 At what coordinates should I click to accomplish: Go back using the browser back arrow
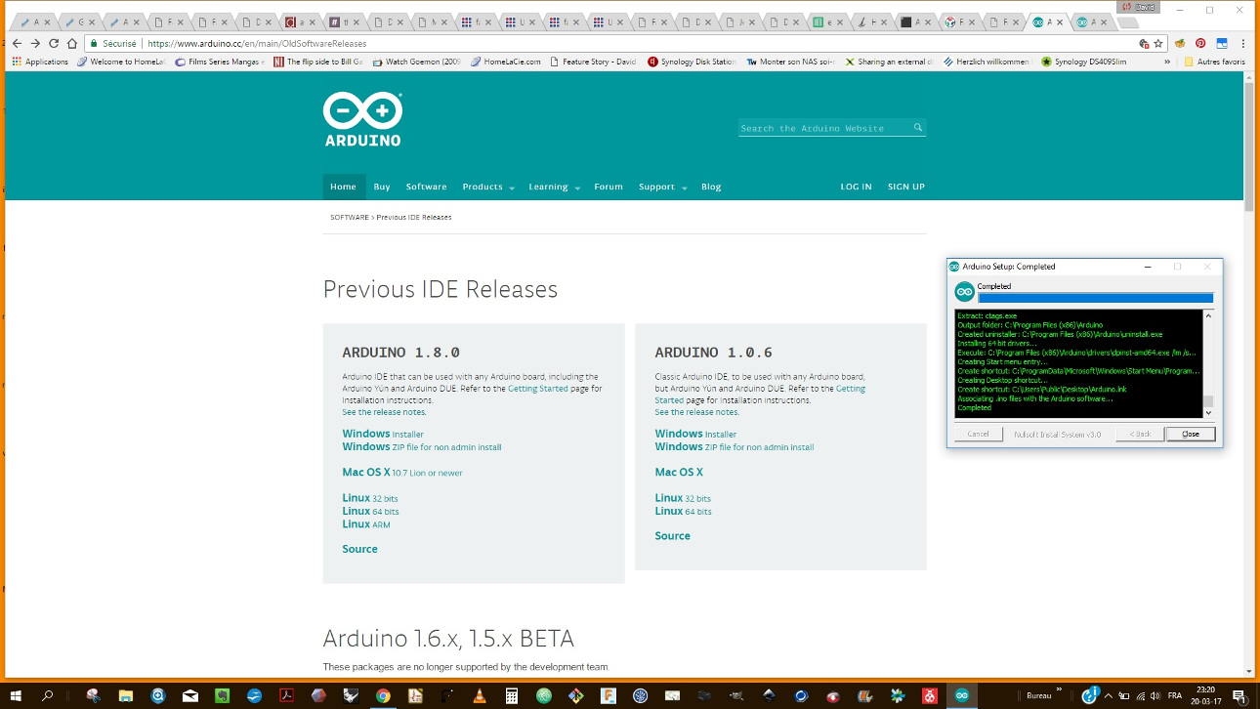click(17, 43)
